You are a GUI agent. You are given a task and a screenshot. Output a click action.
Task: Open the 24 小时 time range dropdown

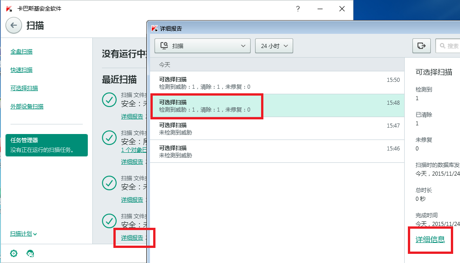274,46
